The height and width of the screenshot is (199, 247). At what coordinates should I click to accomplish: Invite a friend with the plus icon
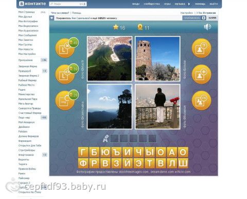201,74
